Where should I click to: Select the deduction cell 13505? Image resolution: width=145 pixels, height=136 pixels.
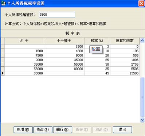[x=125, y=73]
